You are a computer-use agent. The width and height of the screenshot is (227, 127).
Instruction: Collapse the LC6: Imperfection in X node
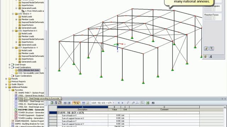pyautogui.click(x=13, y=31)
